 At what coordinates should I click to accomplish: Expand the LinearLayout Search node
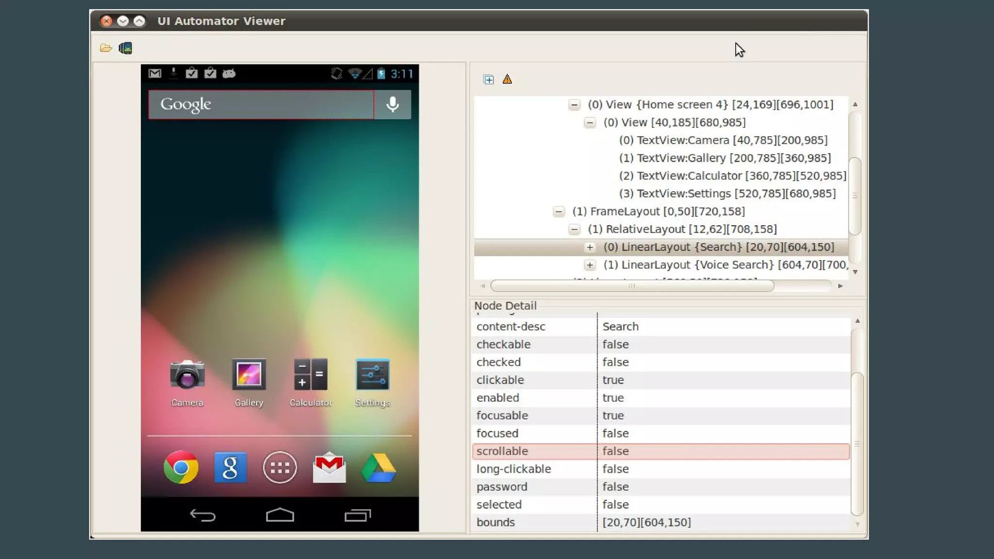coord(590,247)
